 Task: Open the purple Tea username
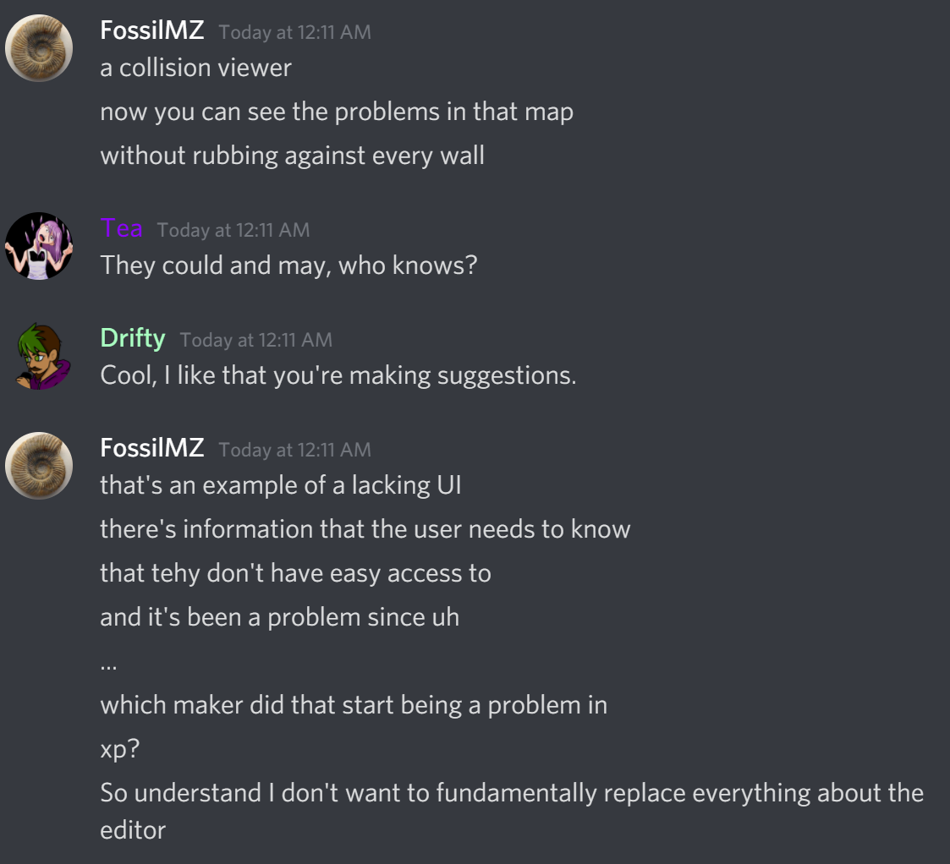pyautogui.click(x=121, y=228)
